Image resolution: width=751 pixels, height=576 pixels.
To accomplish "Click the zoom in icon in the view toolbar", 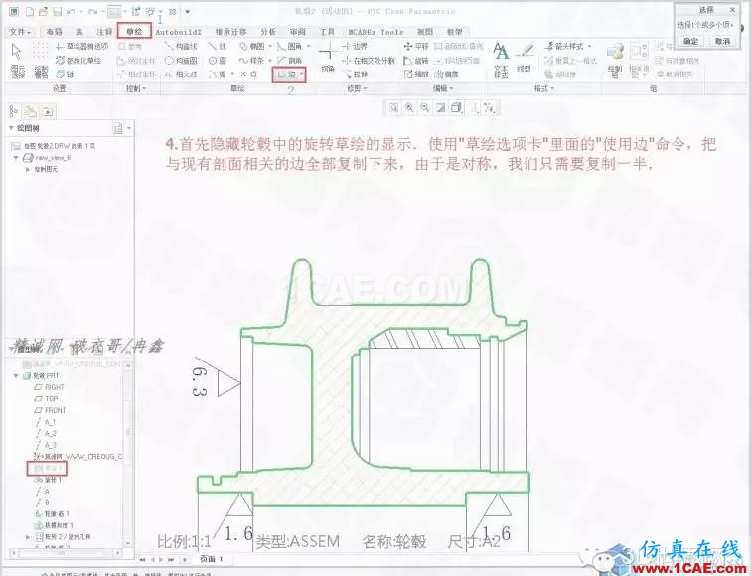I will pyautogui.click(x=409, y=108).
